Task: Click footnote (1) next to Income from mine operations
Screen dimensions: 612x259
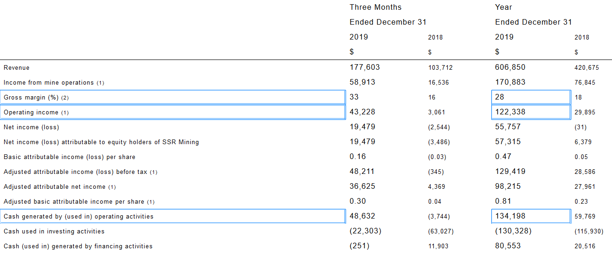Action: pos(100,83)
